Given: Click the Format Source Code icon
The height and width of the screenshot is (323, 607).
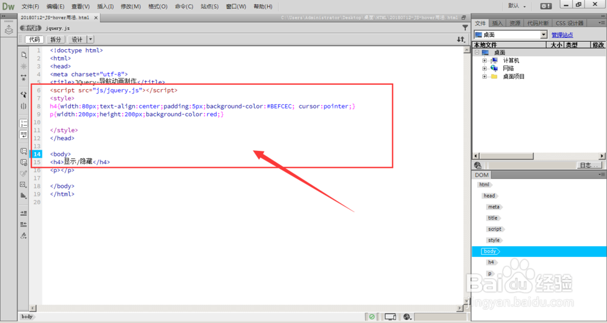Looking at the screenshot, I should click(x=24, y=235).
